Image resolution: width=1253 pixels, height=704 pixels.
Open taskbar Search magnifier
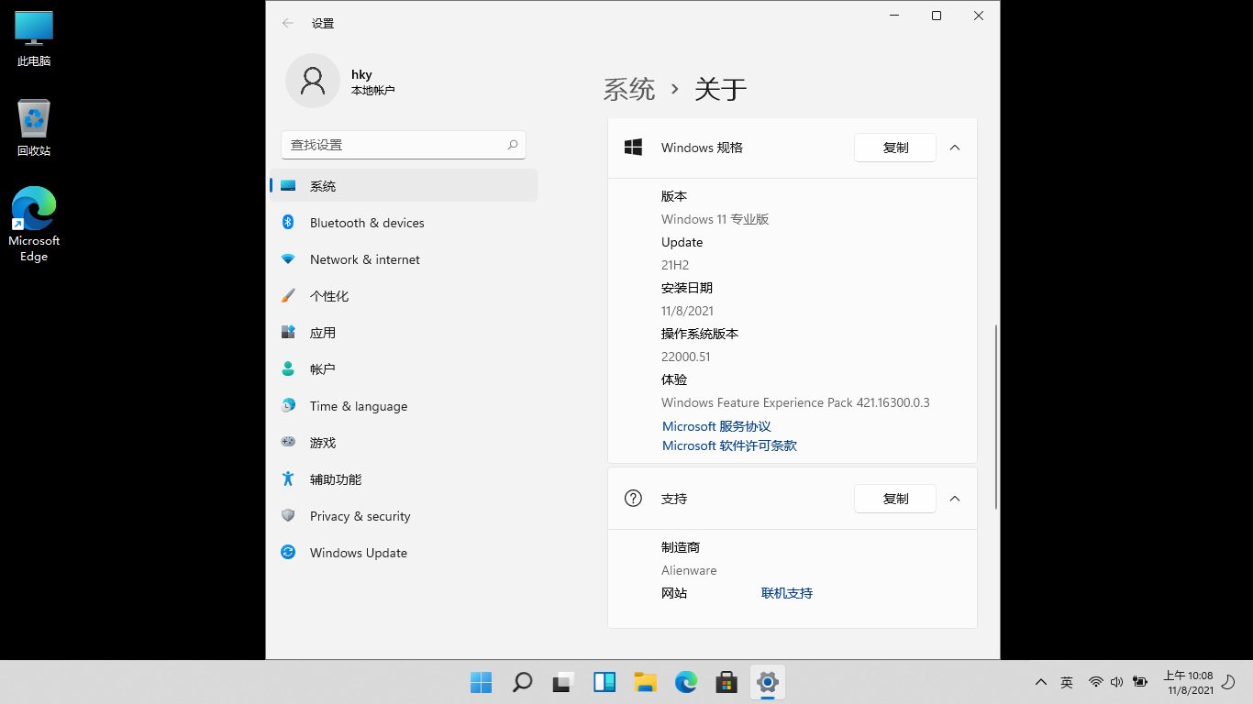pyautogui.click(x=522, y=682)
